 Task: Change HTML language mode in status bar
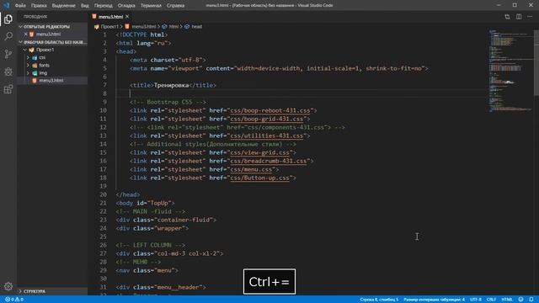(x=507, y=300)
